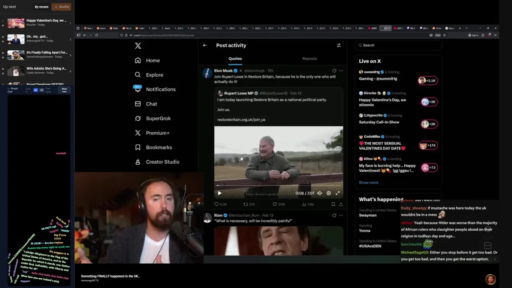Move Happy Valentine's Day down in queue
Viewport: 512px width, 288px height.
(x=3, y=26)
